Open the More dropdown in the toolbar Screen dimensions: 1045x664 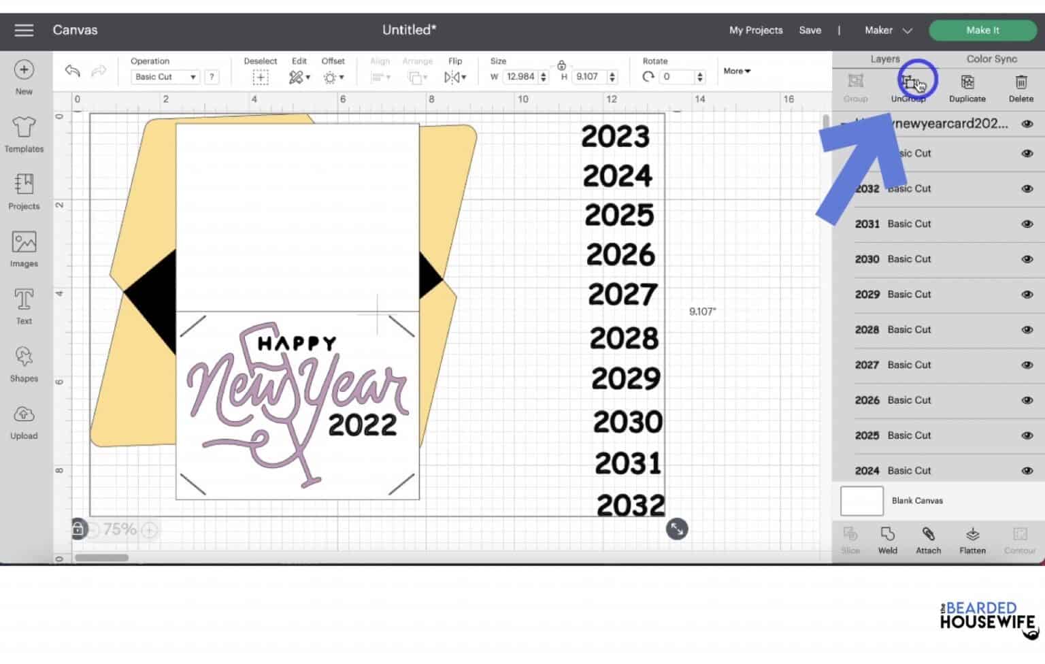736,71
